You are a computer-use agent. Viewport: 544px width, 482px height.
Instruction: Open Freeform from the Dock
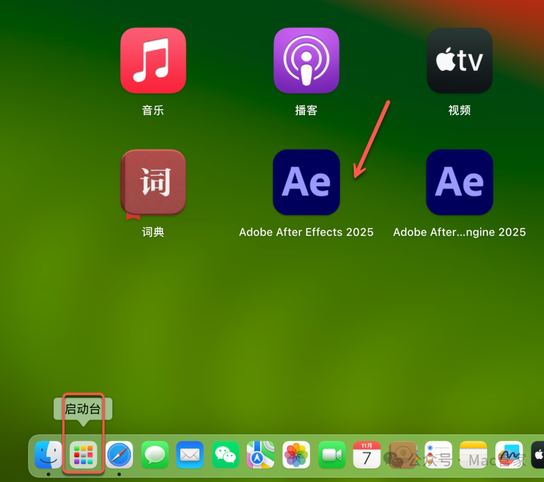click(x=509, y=455)
